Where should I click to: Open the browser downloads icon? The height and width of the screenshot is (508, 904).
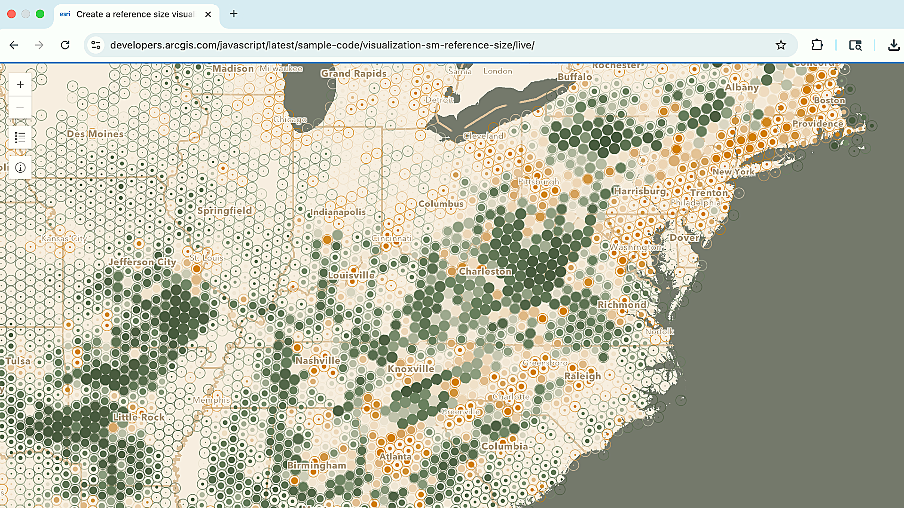click(893, 45)
